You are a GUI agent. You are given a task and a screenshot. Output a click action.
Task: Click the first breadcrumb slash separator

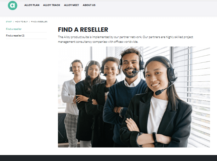point(14,22)
